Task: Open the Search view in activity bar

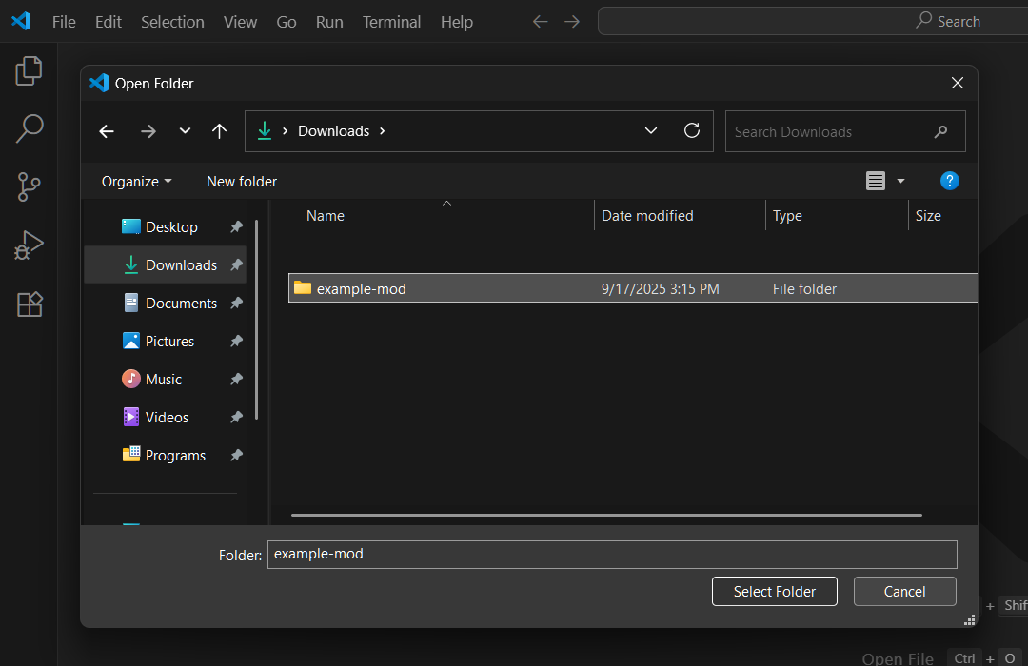Action: pos(30,128)
